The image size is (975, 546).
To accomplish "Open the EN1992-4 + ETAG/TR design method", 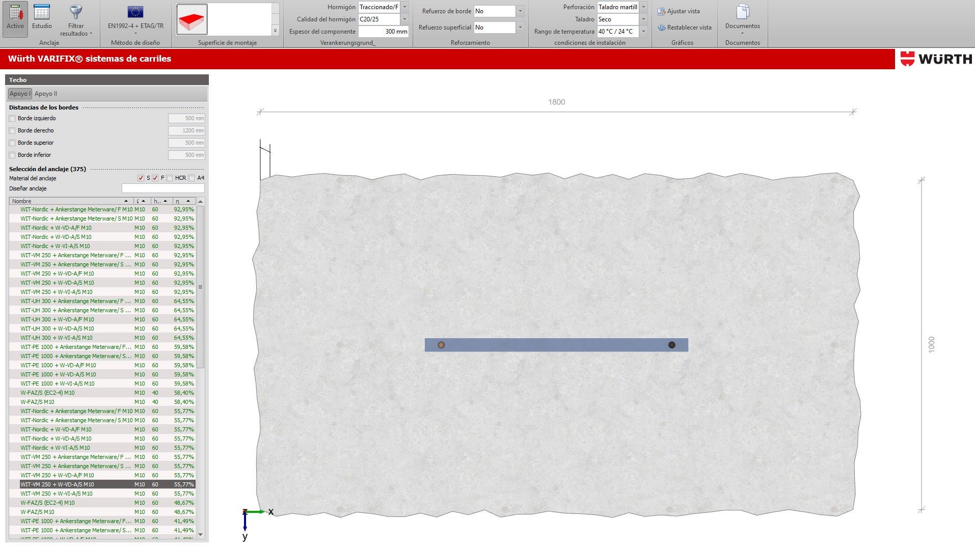I will (136, 12).
